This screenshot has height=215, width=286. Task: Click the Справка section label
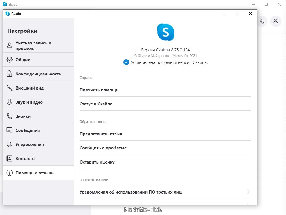click(x=86, y=78)
